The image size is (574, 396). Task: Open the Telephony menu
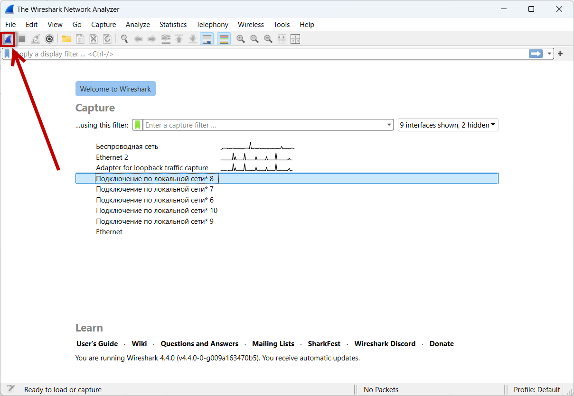click(212, 25)
